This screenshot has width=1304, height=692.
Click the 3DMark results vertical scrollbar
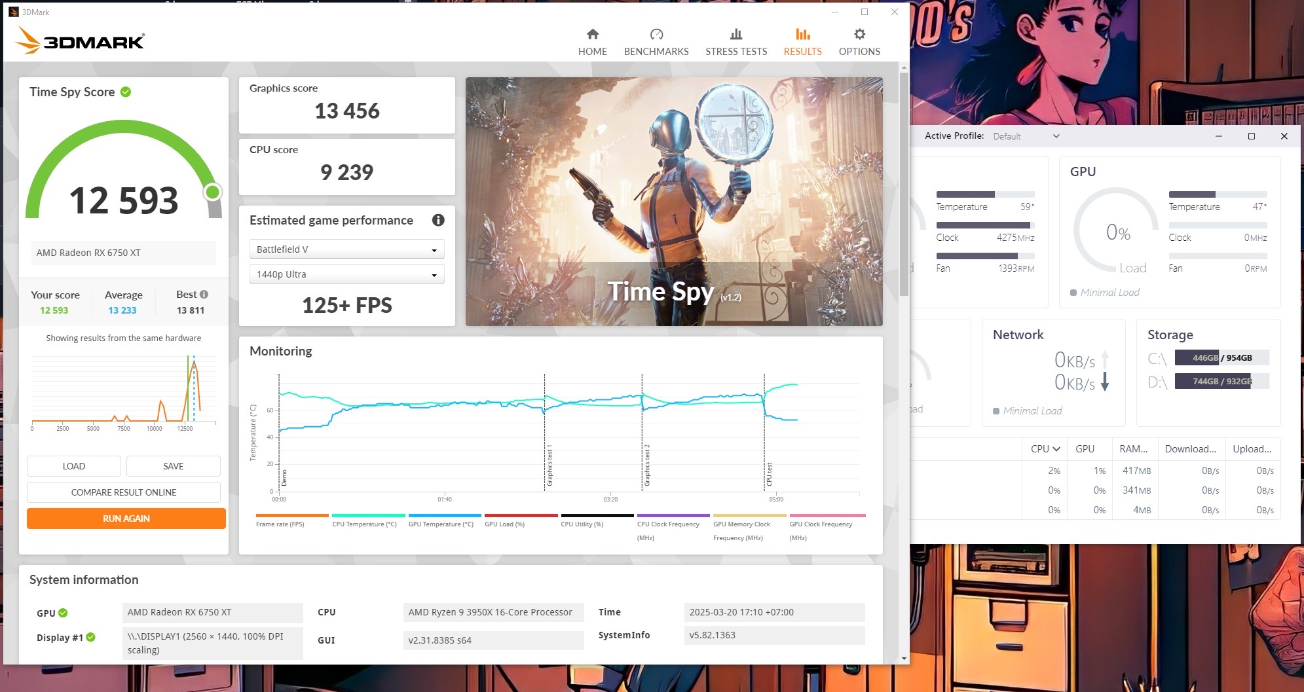tap(904, 183)
